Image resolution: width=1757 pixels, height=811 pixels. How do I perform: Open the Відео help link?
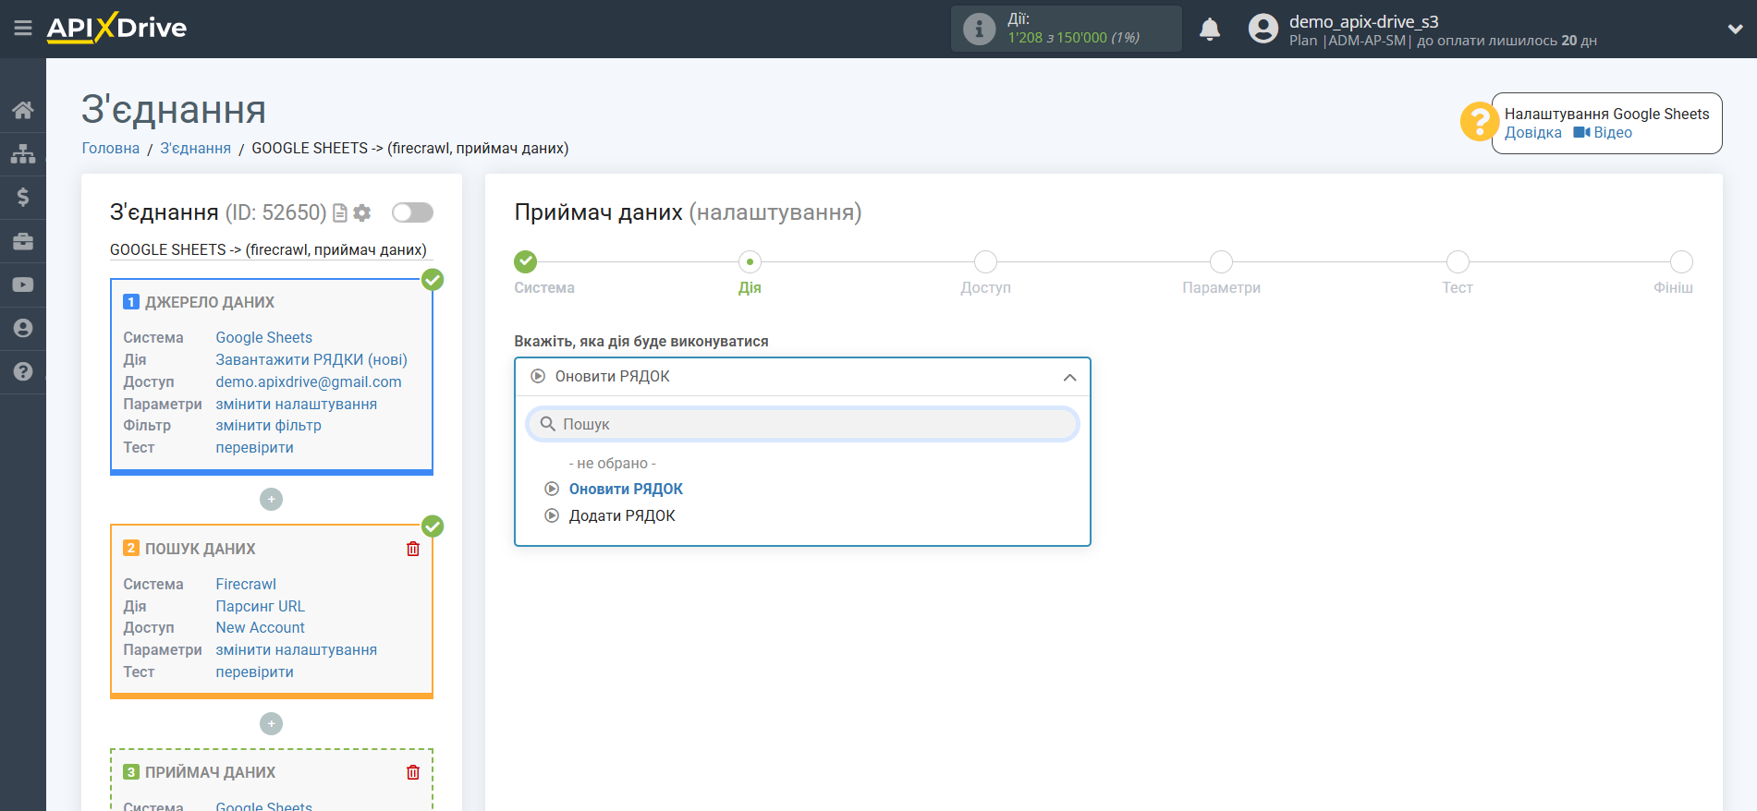pyautogui.click(x=1603, y=133)
